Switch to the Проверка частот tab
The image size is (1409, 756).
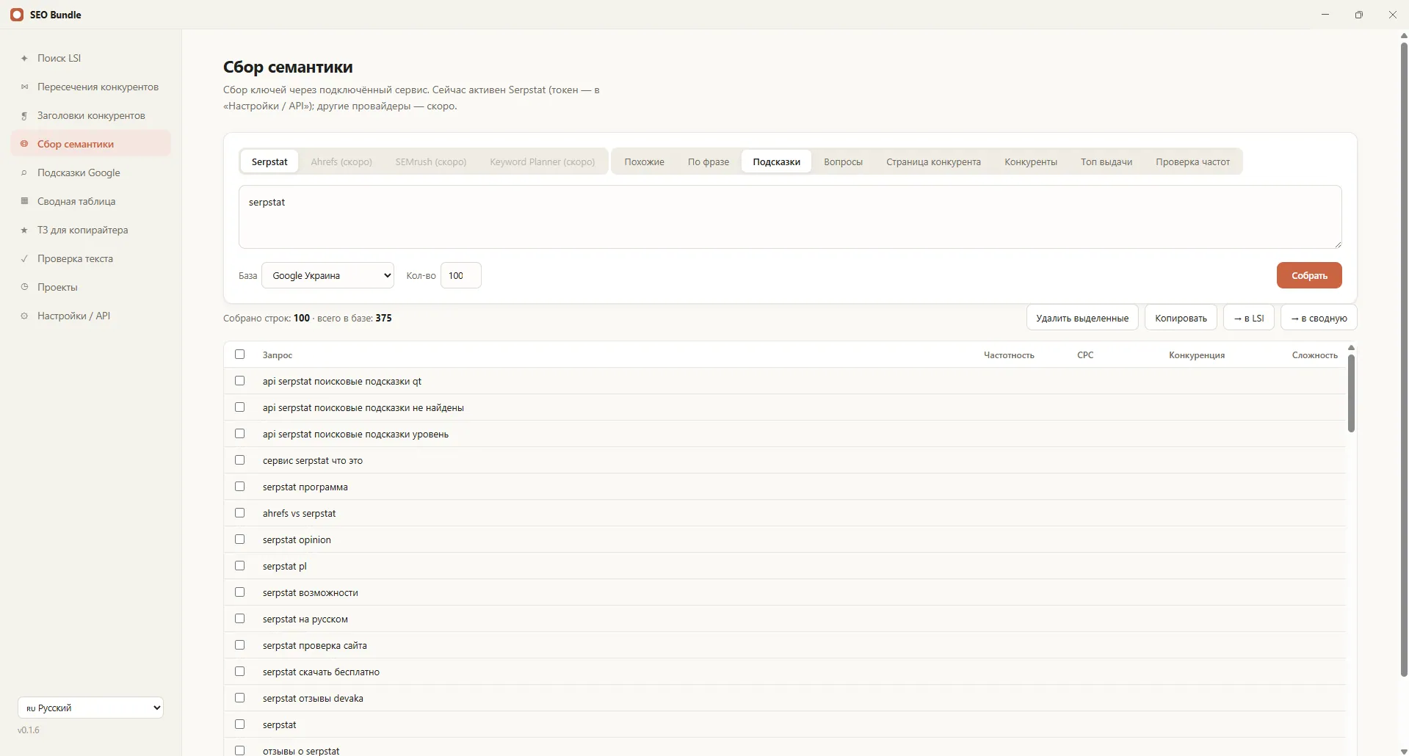(1192, 161)
